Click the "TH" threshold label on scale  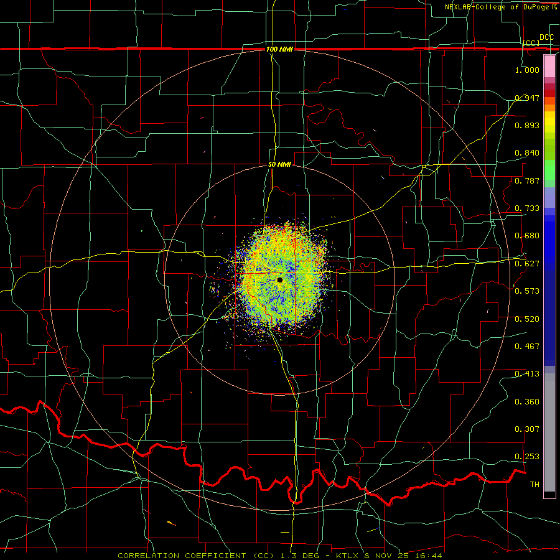click(534, 485)
